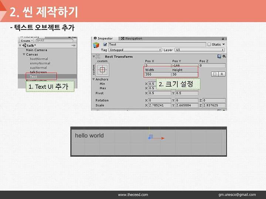Screen dimensions: 266x199
Task: Open the www.theceed.com link
Action: click(133, 195)
